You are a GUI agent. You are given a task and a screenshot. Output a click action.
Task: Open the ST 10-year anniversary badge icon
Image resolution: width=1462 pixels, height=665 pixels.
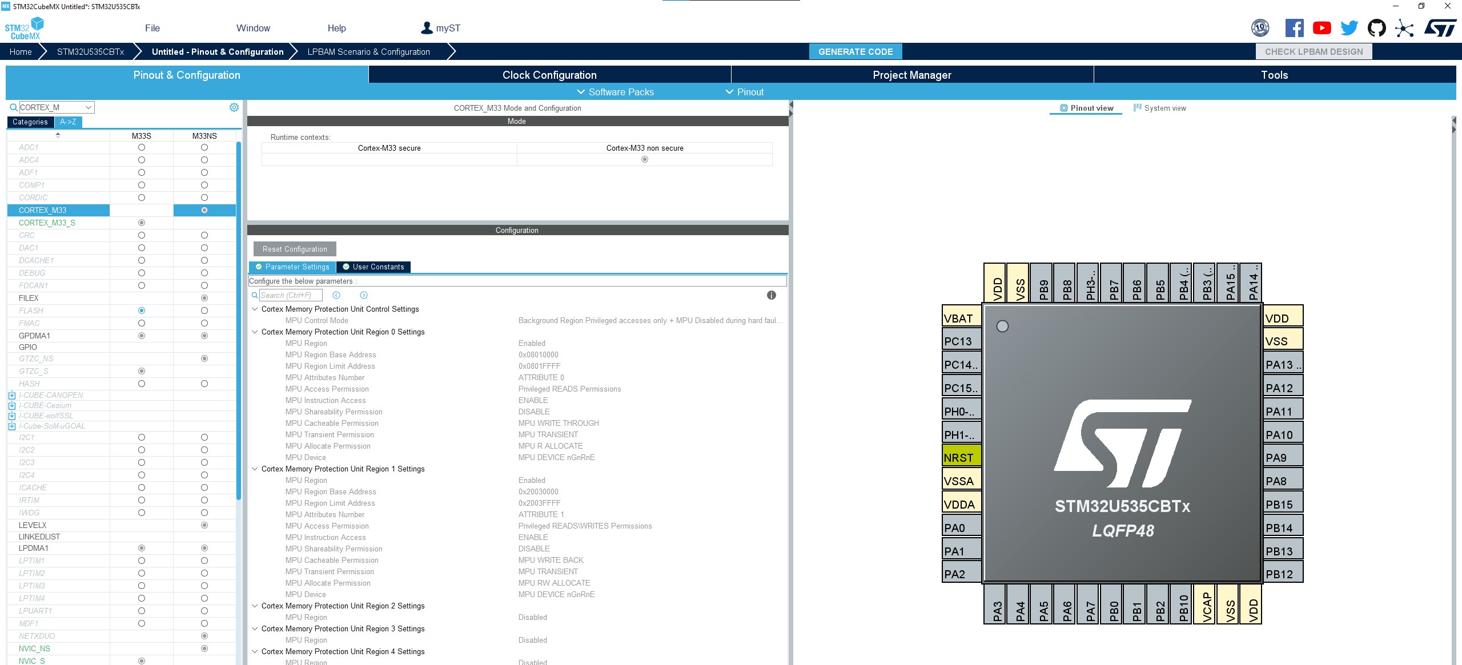[x=1260, y=27]
